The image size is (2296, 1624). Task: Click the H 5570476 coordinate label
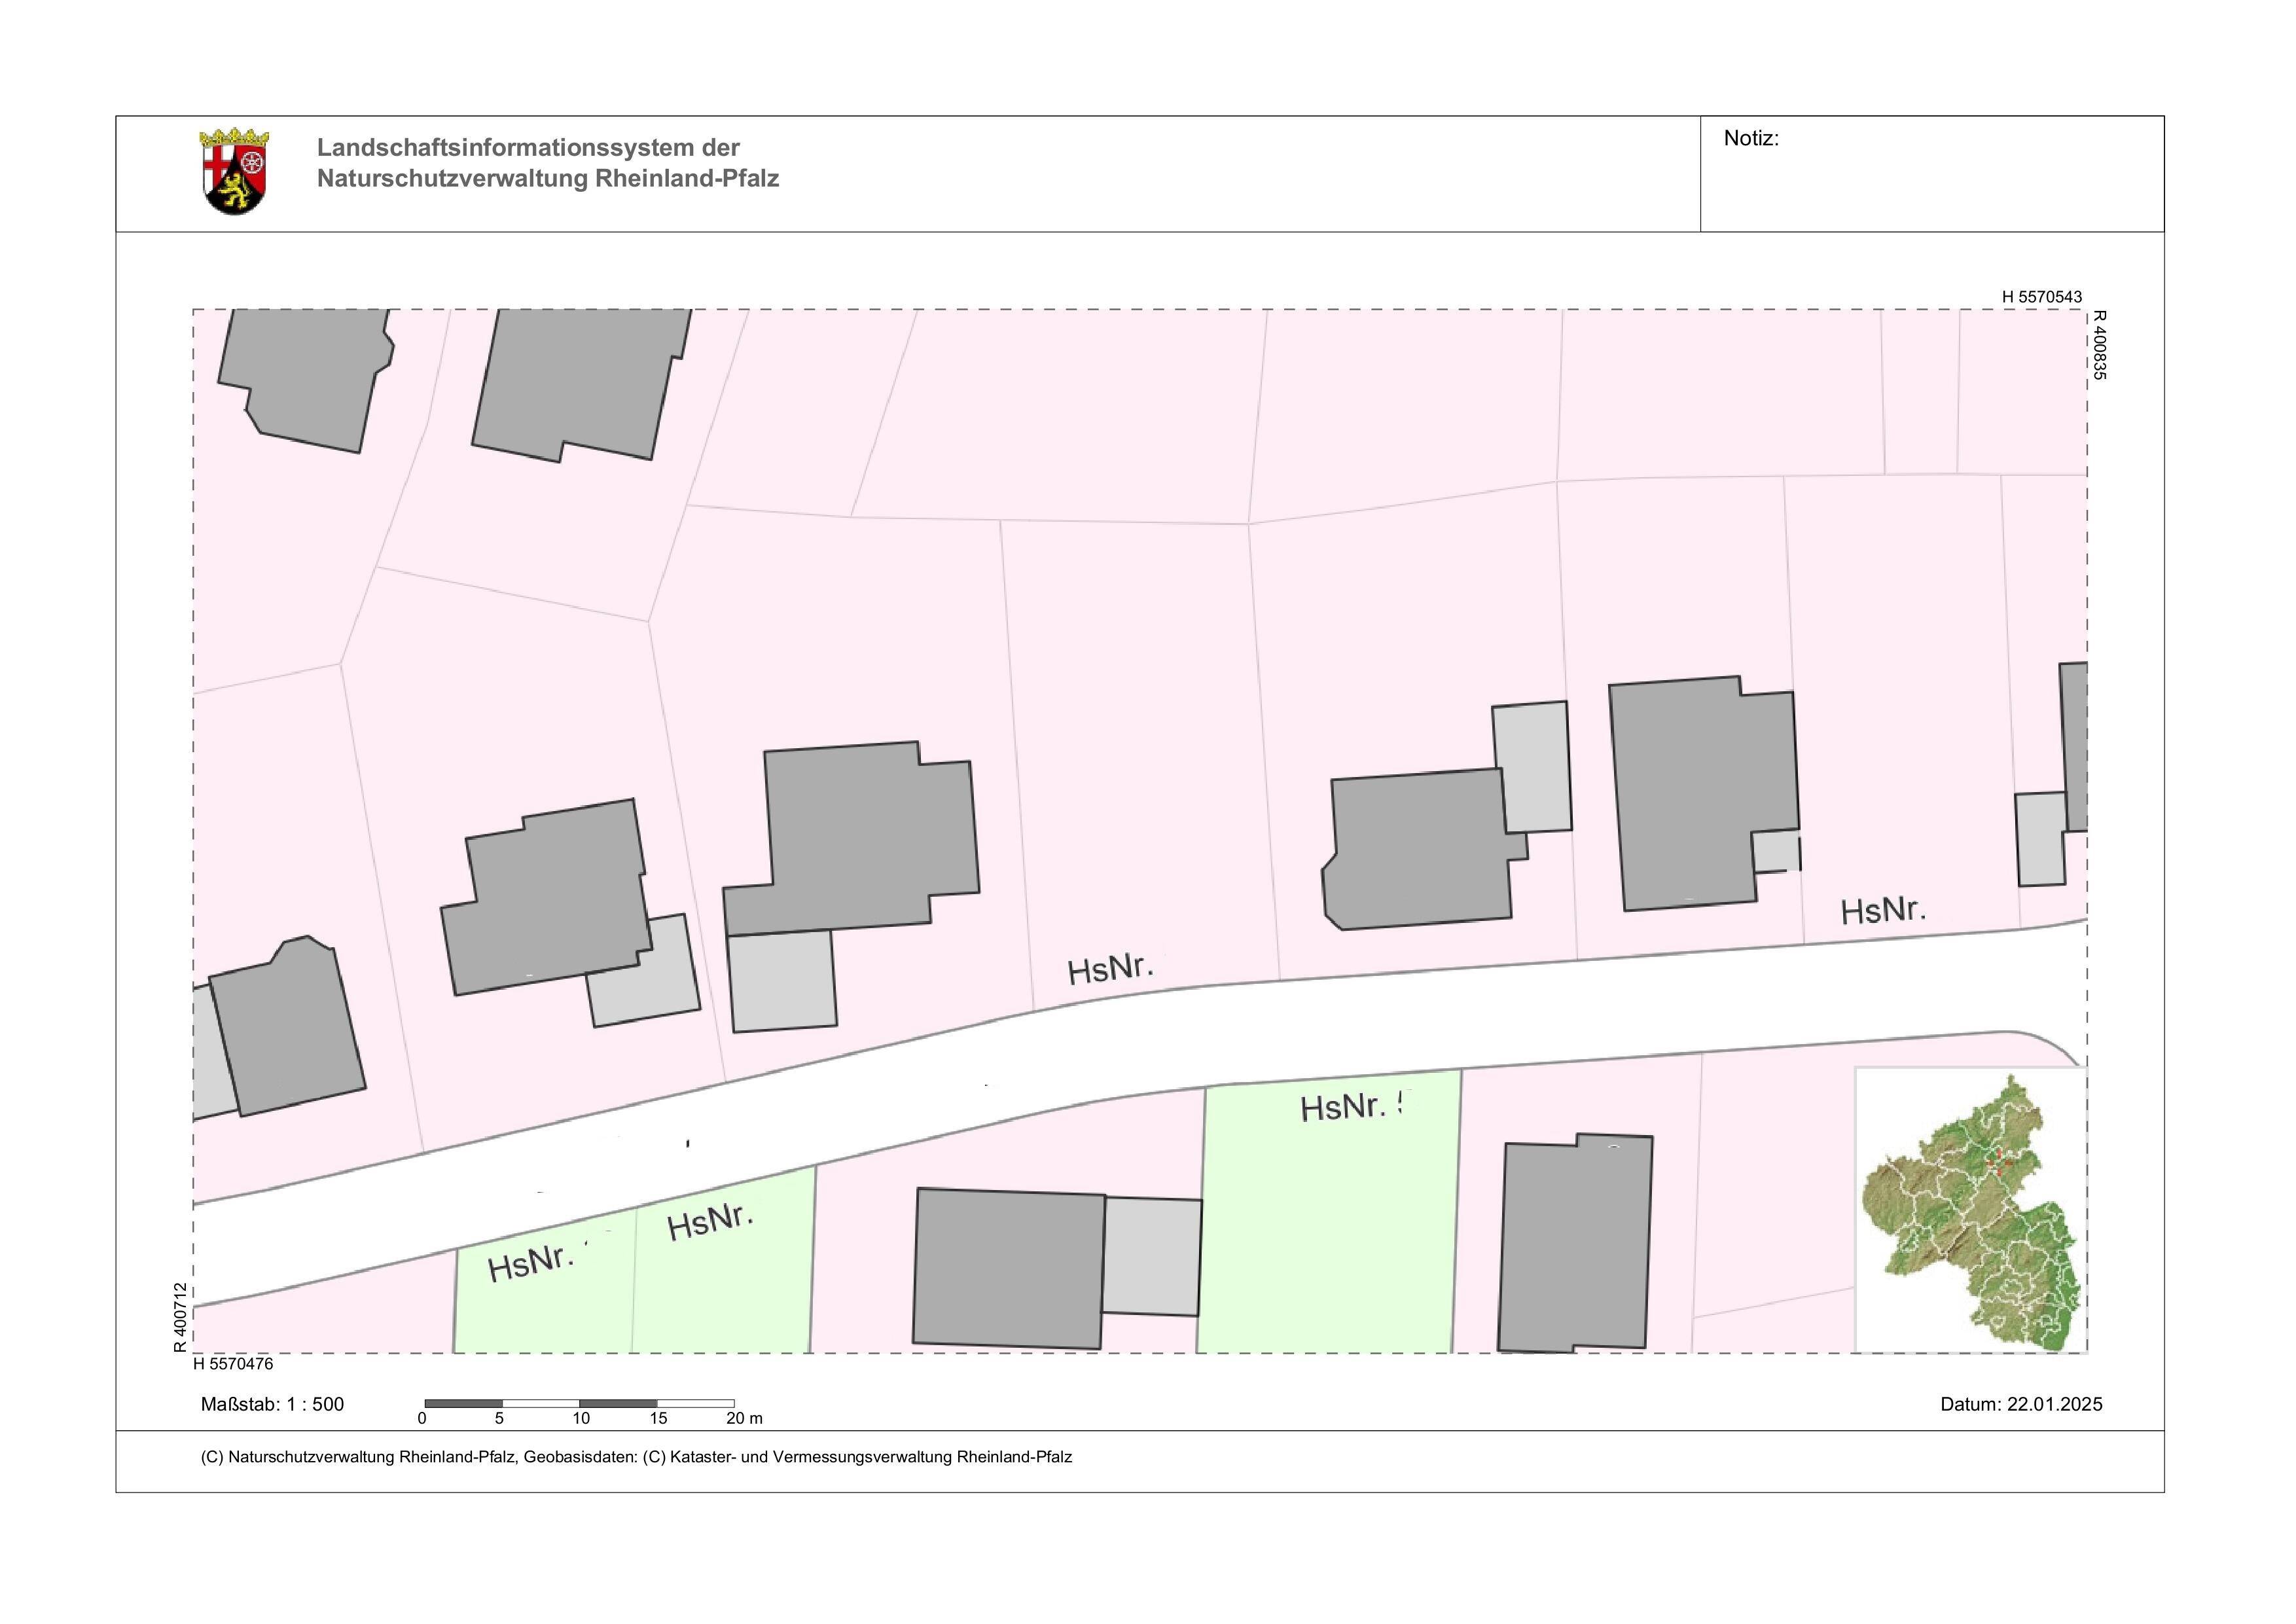(x=233, y=1363)
